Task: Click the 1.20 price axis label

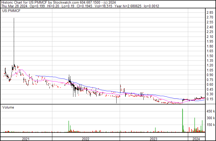Action: pos(210,65)
